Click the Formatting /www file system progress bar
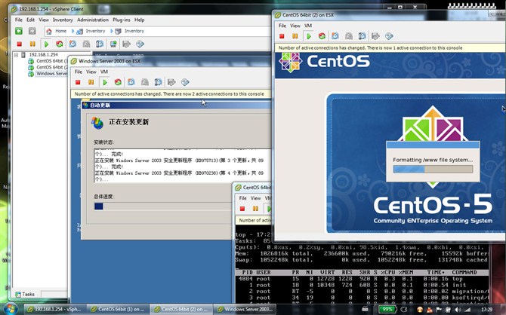Viewport: 506px width, 315px height. click(433, 169)
